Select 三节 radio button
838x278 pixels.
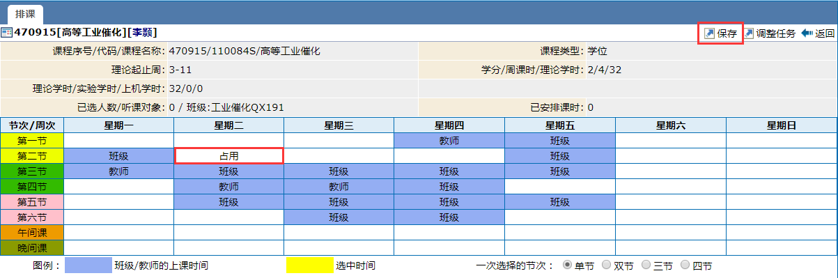coord(646,265)
